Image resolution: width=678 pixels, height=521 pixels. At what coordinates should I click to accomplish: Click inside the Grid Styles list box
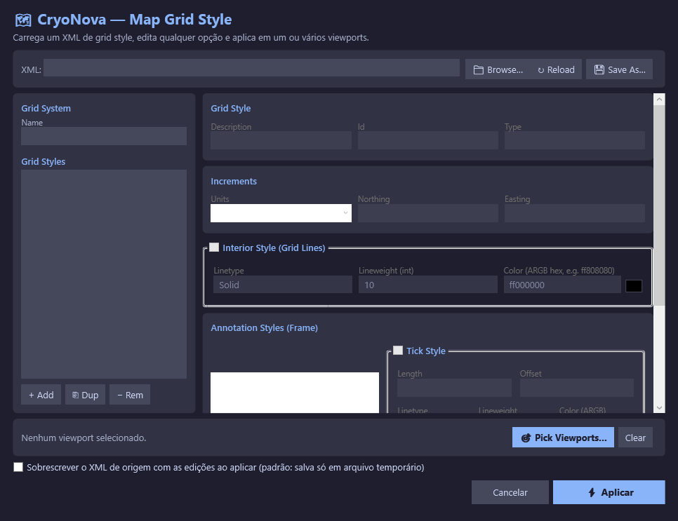(x=104, y=274)
